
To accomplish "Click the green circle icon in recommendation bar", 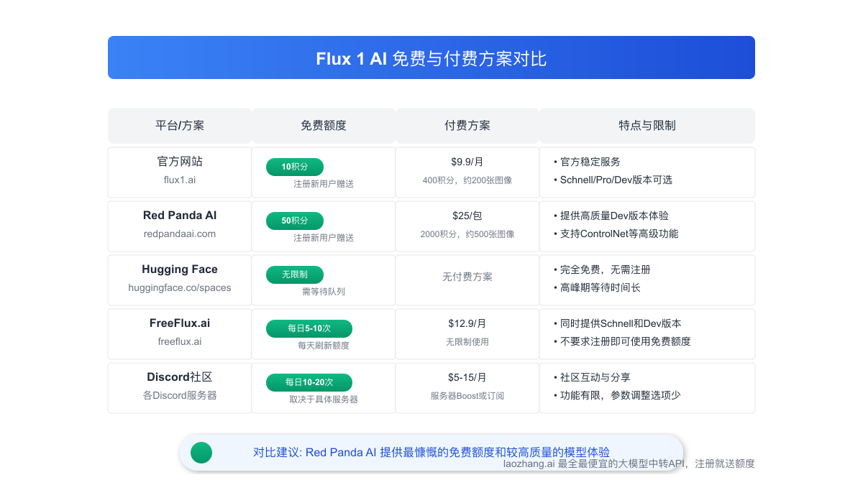I will click(201, 453).
